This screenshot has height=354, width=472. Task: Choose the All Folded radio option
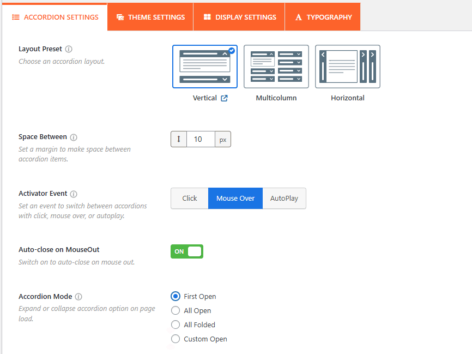pyautogui.click(x=176, y=325)
